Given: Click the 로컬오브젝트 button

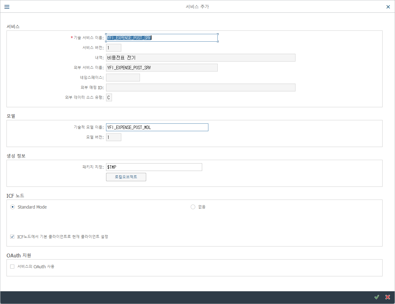Looking at the screenshot, I should click(126, 177).
